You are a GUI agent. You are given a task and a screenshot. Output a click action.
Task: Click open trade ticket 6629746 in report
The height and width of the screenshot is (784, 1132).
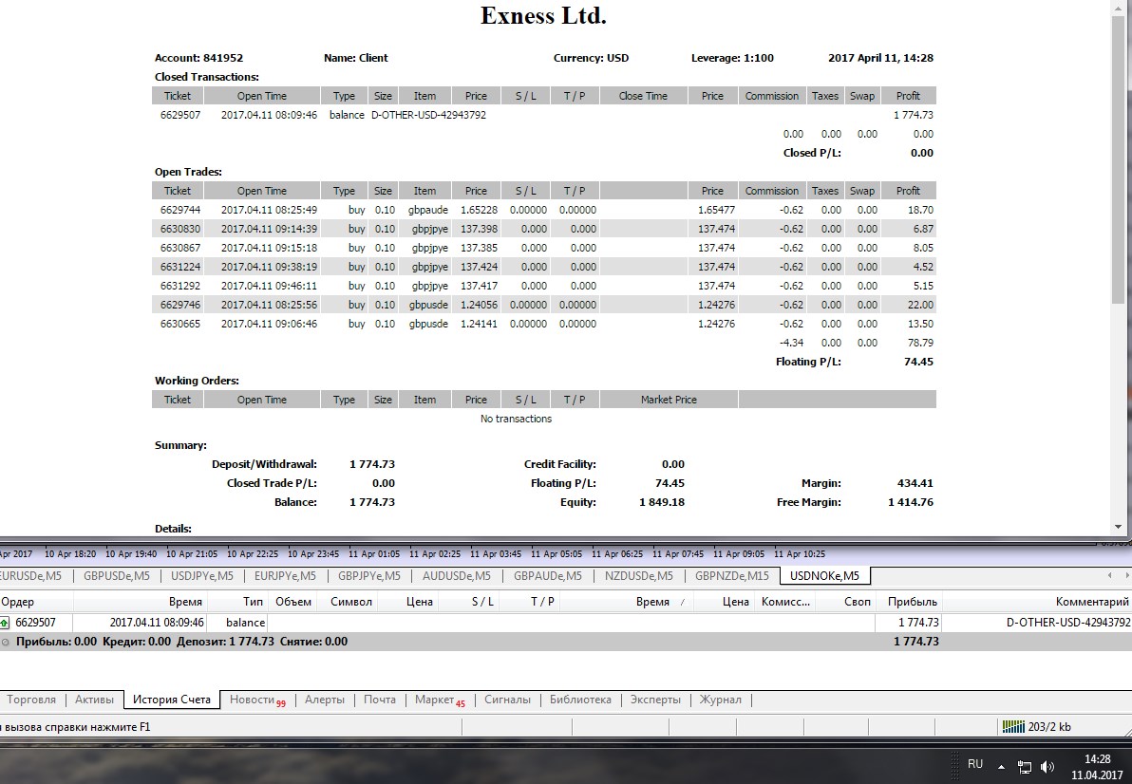[180, 305]
